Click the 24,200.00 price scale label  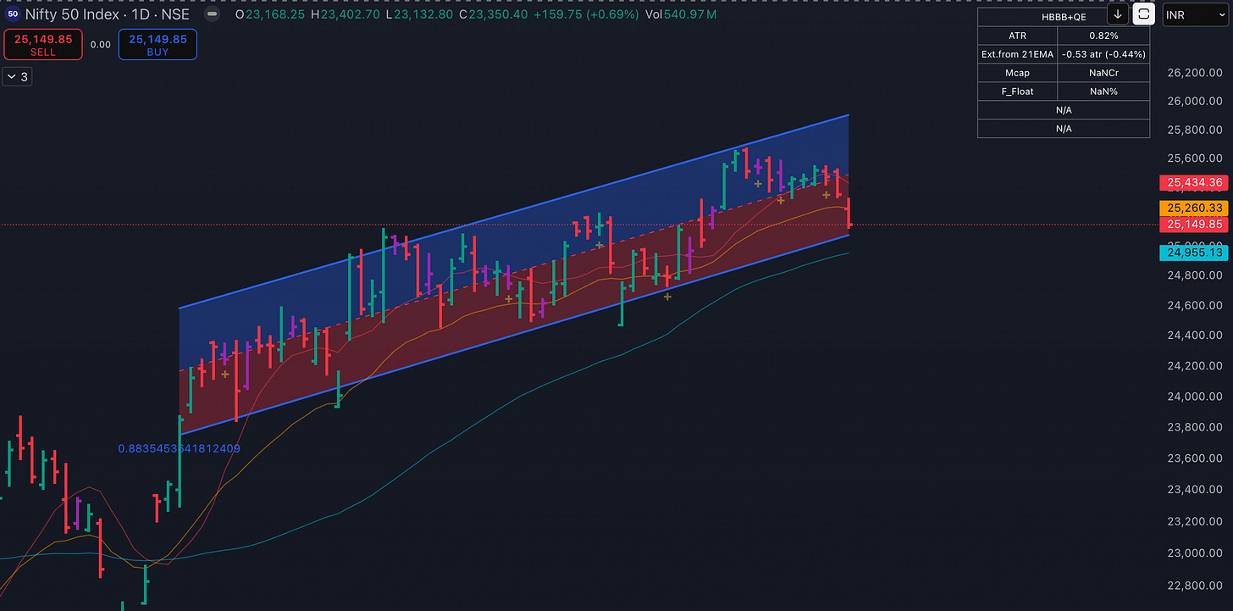[1194, 366]
